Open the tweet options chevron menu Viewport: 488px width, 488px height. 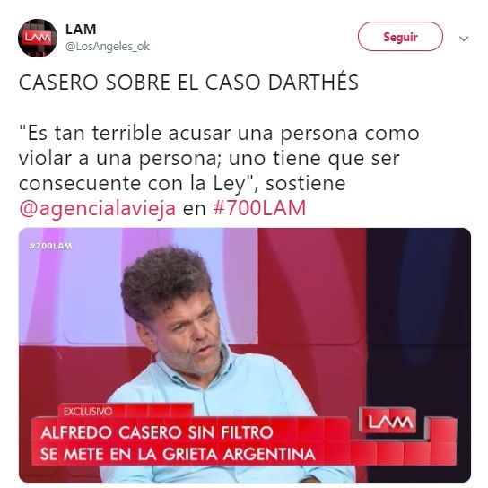coord(464,39)
